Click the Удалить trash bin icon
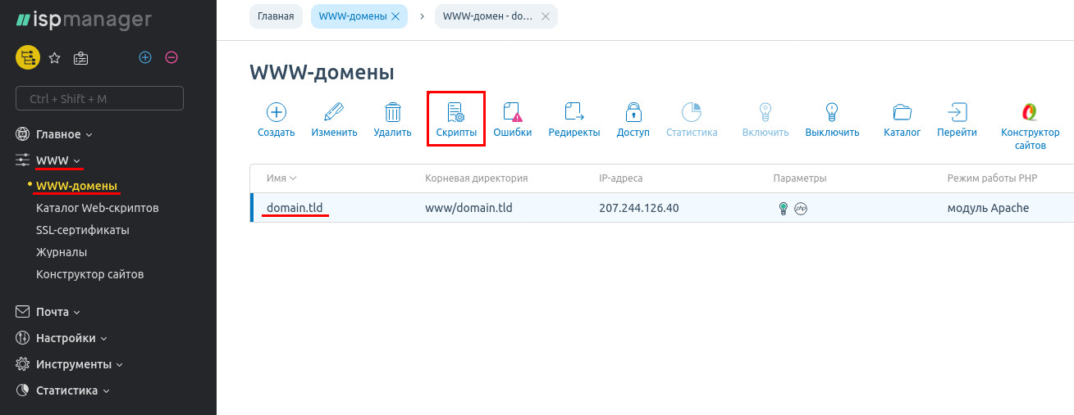This screenshot has width=1074, height=415. pyautogui.click(x=392, y=112)
